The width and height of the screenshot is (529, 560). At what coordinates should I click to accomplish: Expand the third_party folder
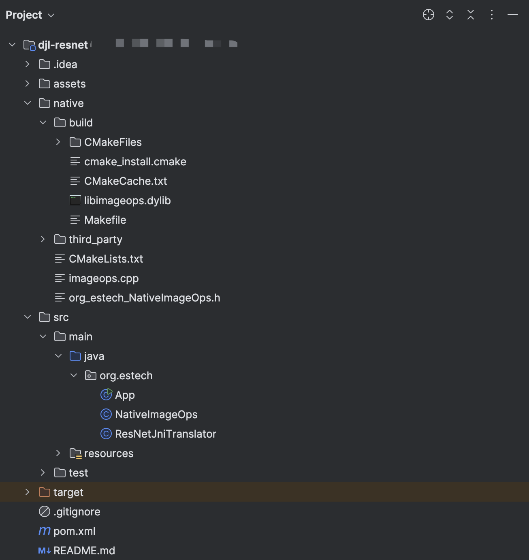[43, 239]
